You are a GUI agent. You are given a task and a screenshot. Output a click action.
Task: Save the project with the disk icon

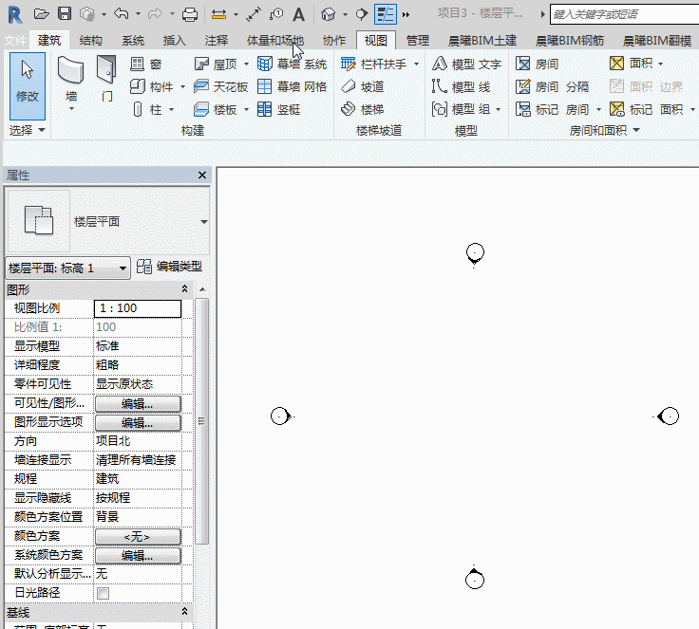65,14
